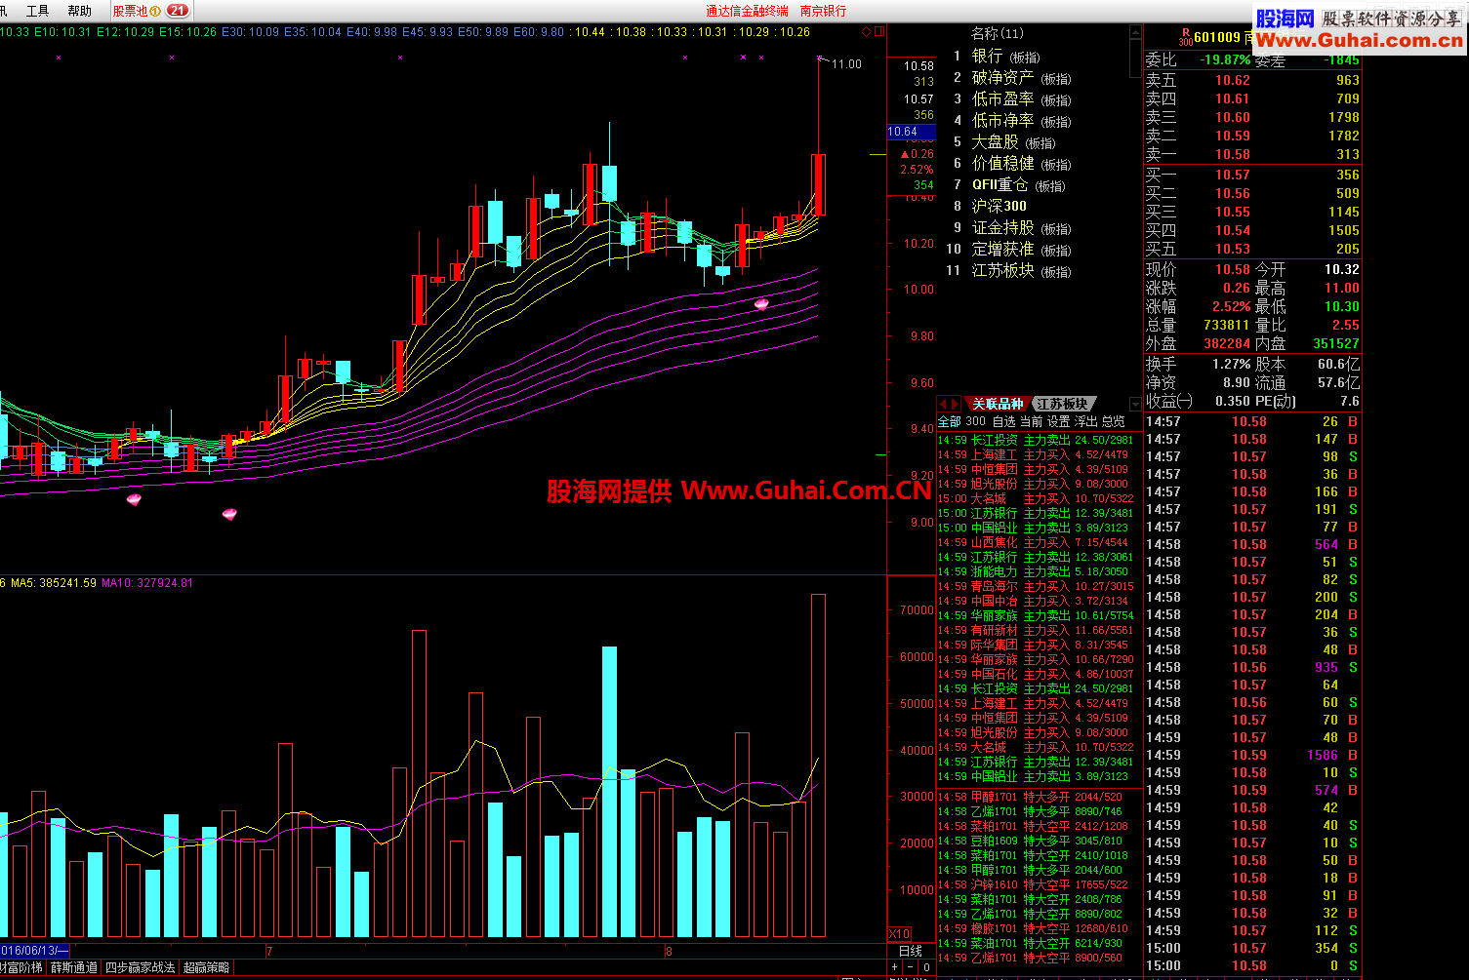Click the 卖一 10.58 order row
1469x980 pixels.
[1252, 154]
